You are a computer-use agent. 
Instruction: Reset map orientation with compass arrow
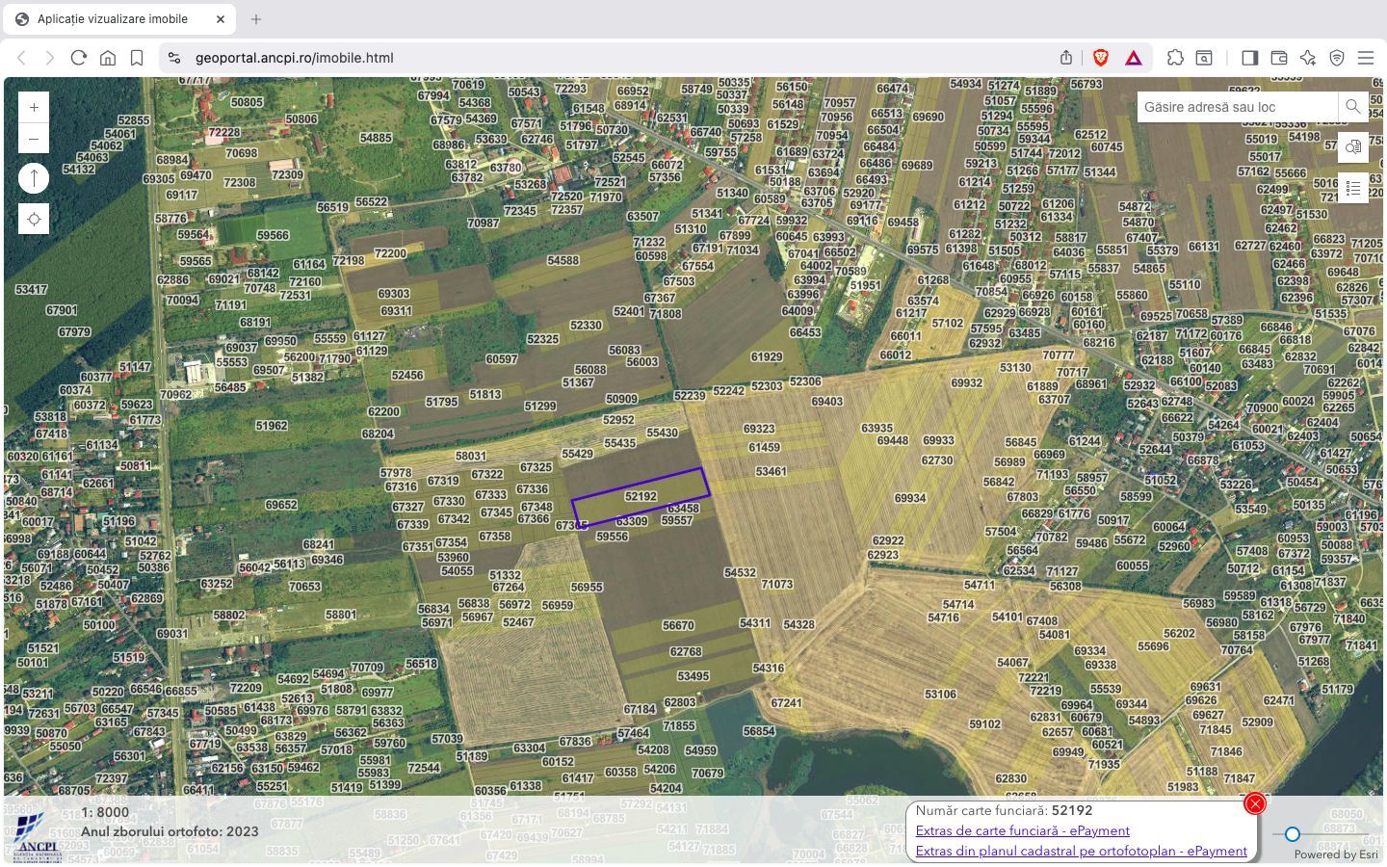34,178
